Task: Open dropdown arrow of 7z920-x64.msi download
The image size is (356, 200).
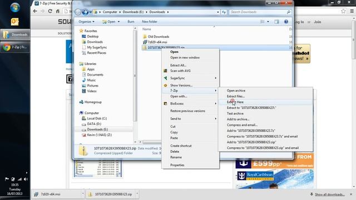Action: pyautogui.click(x=83, y=194)
